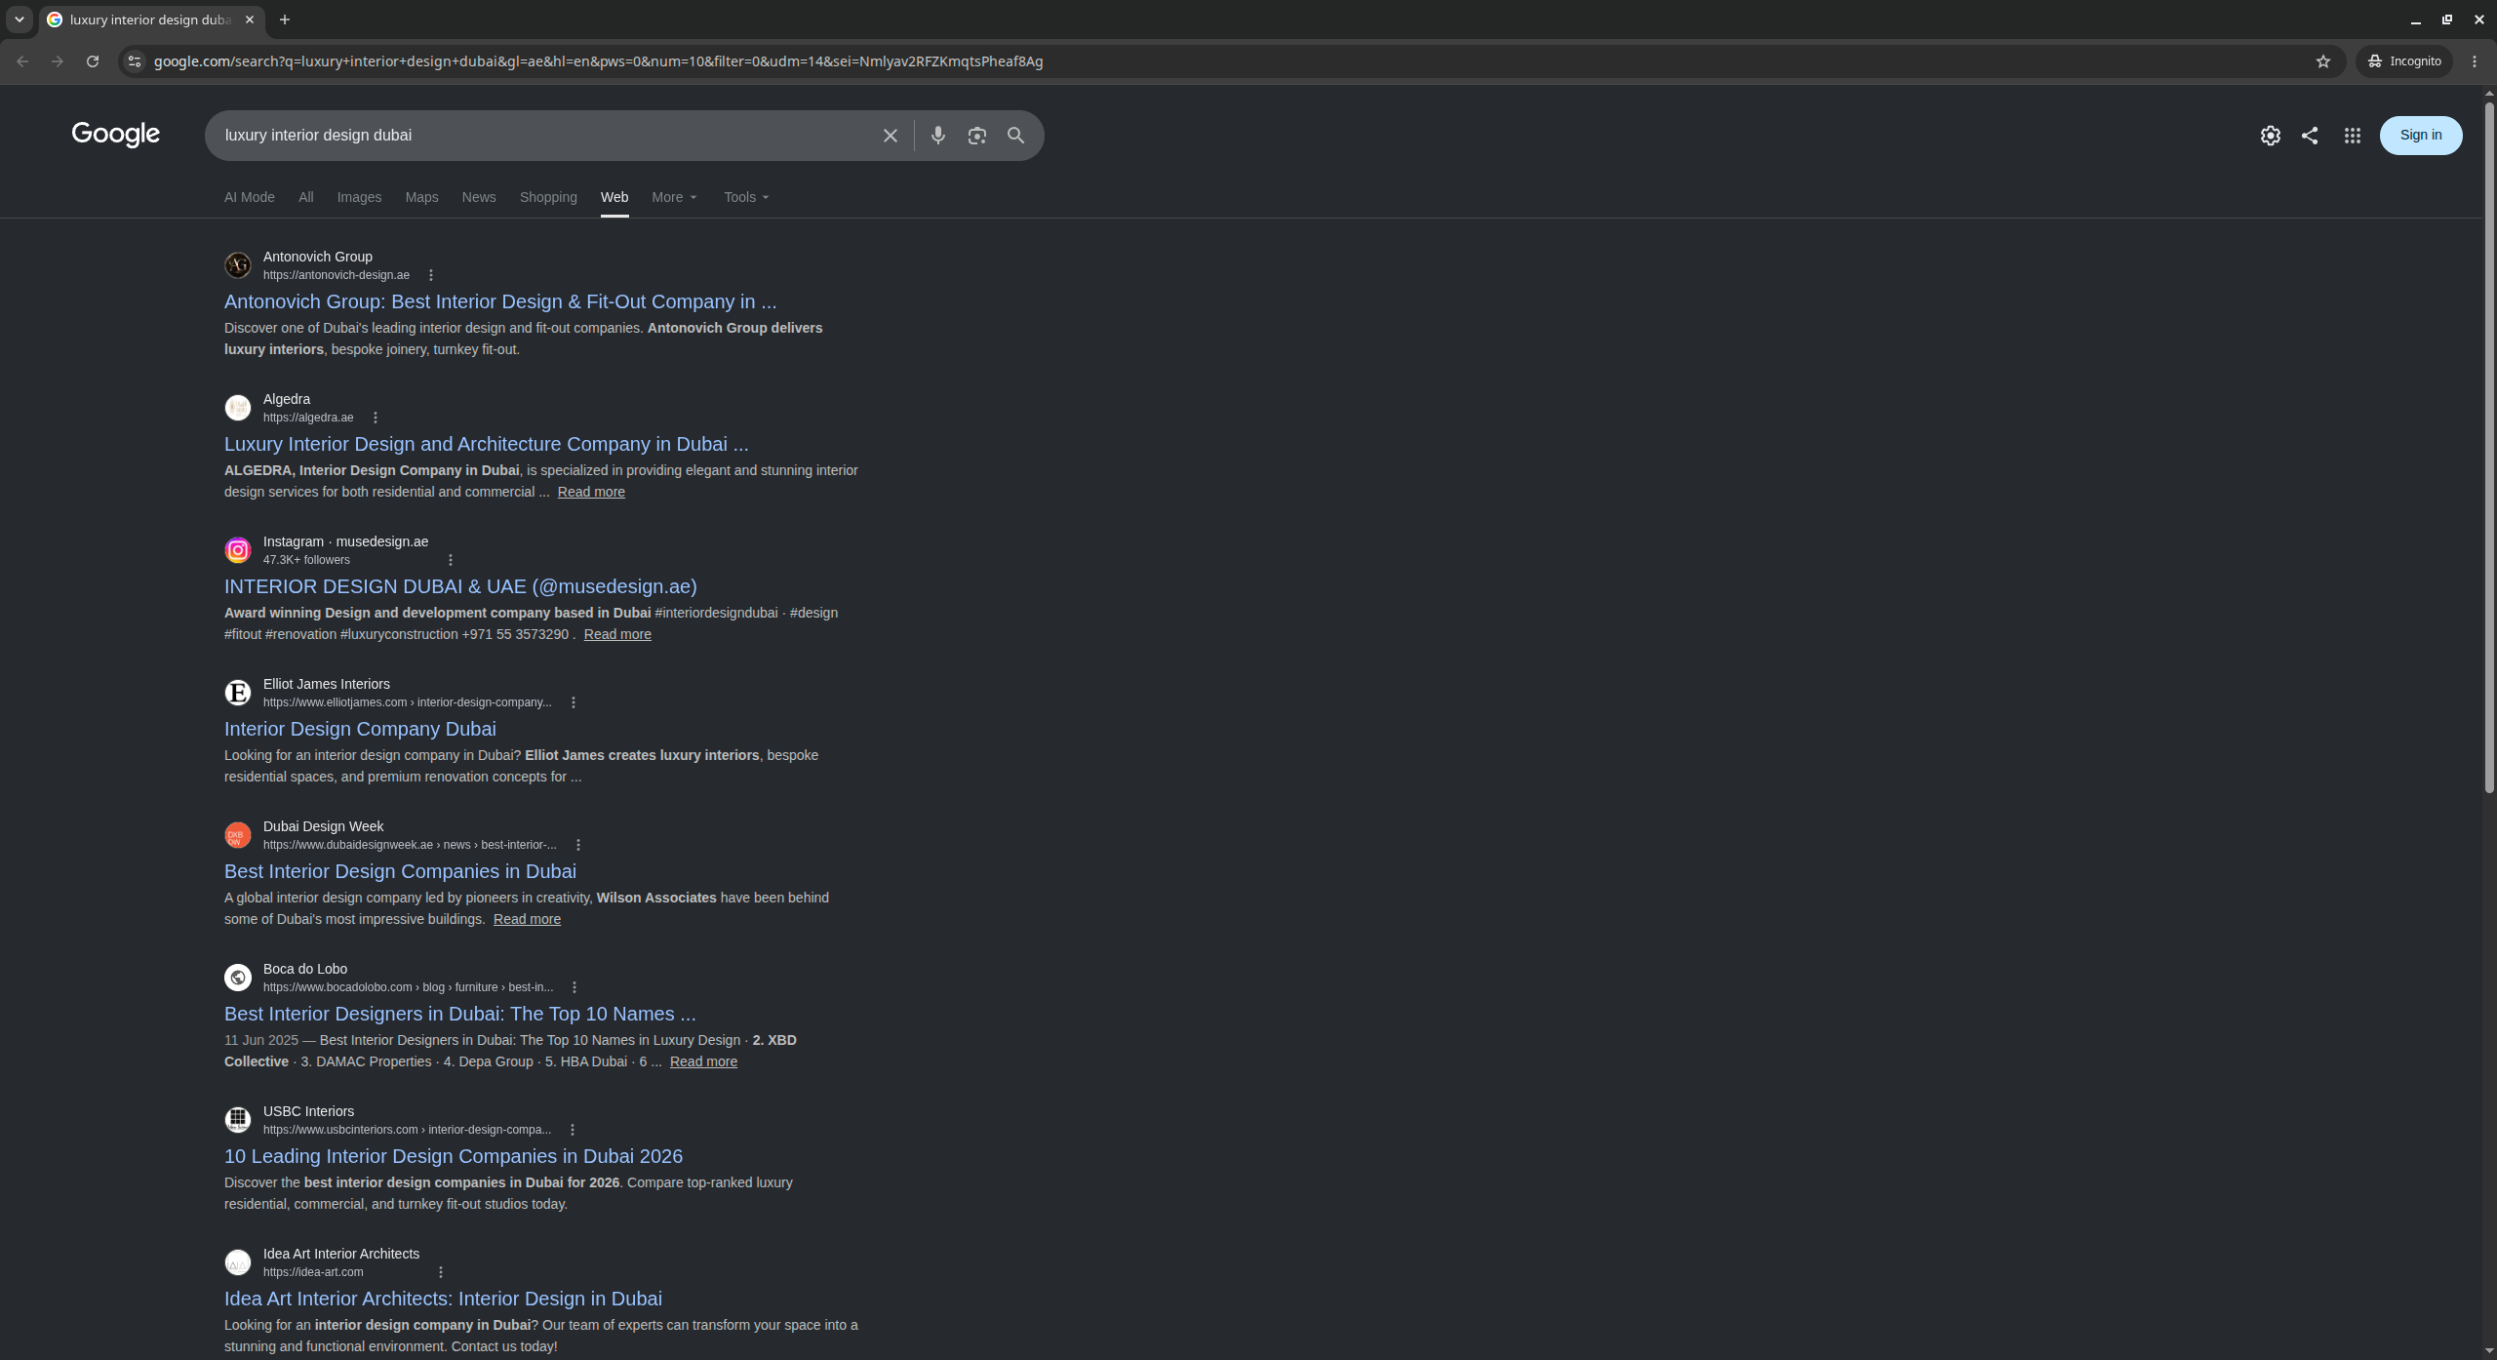Screen dimensions: 2497x1360
Task: Expand the More search filters dropdown
Action: [x=675, y=197]
